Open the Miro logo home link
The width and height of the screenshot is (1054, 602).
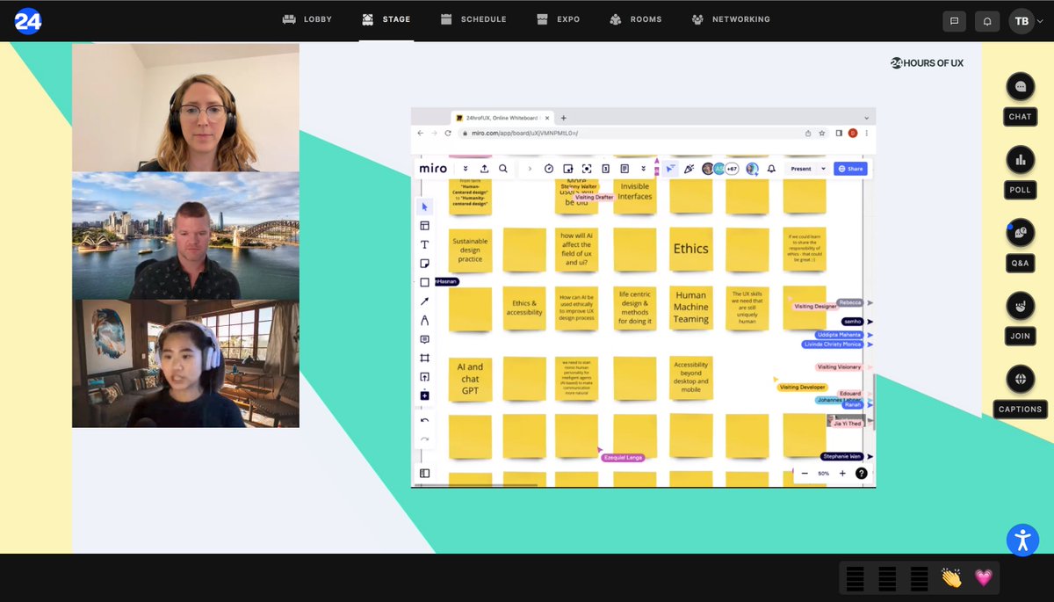433,168
